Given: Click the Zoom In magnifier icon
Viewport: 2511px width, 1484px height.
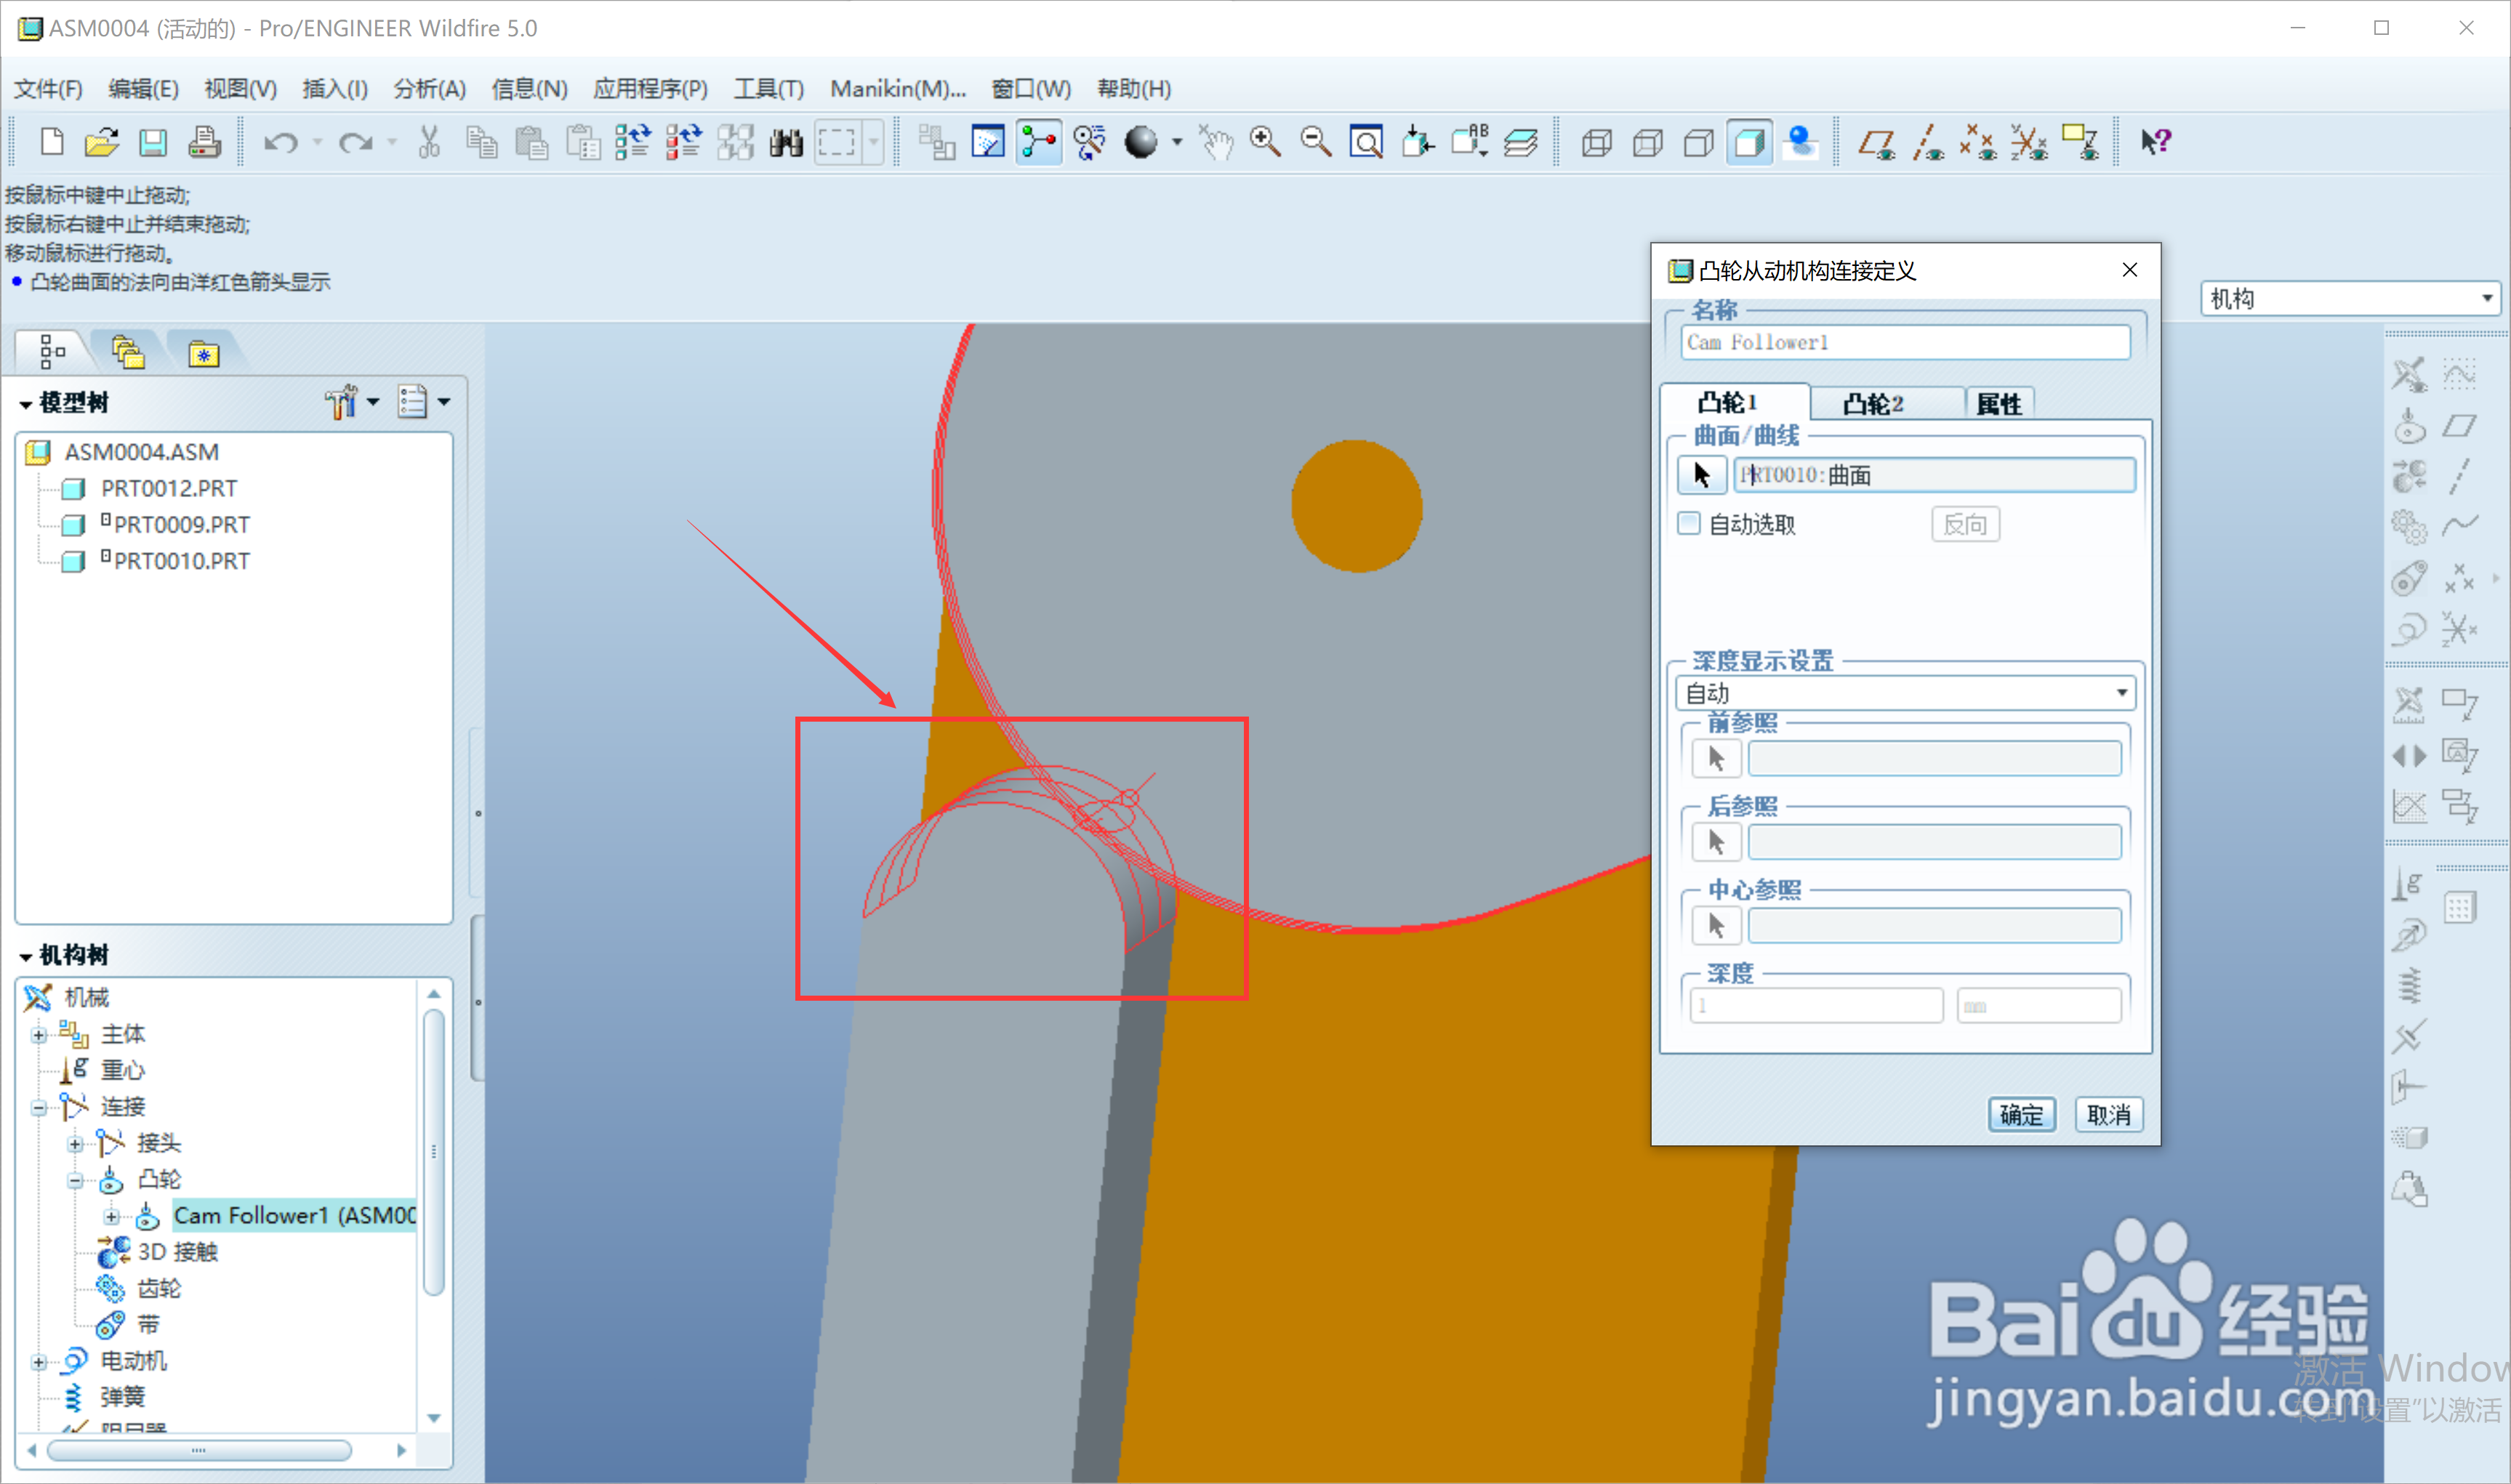Looking at the screenshot, I should pyautogui.click(x=1265, y=143).
